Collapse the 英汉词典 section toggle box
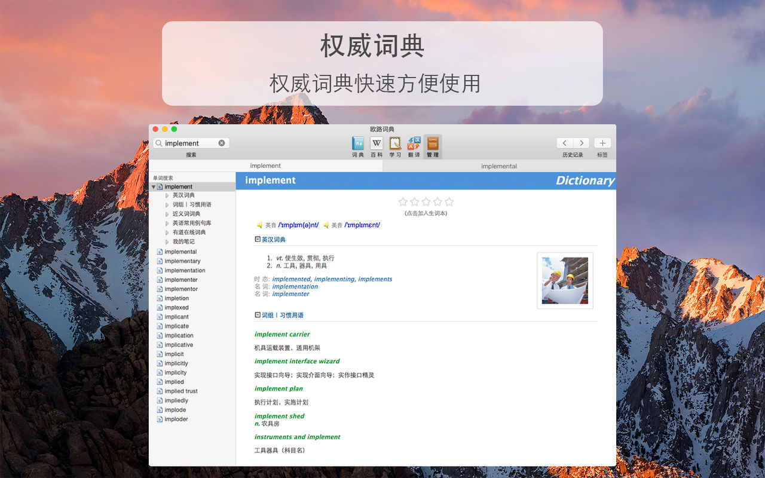765x478 pixels. 258,239
